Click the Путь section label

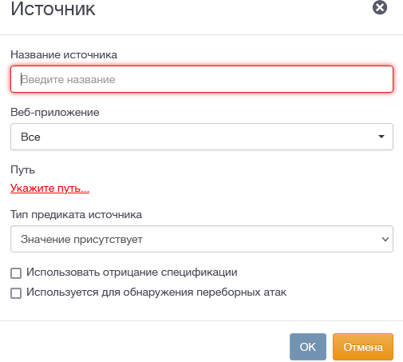pyautogui.click(x=22, y=169)
